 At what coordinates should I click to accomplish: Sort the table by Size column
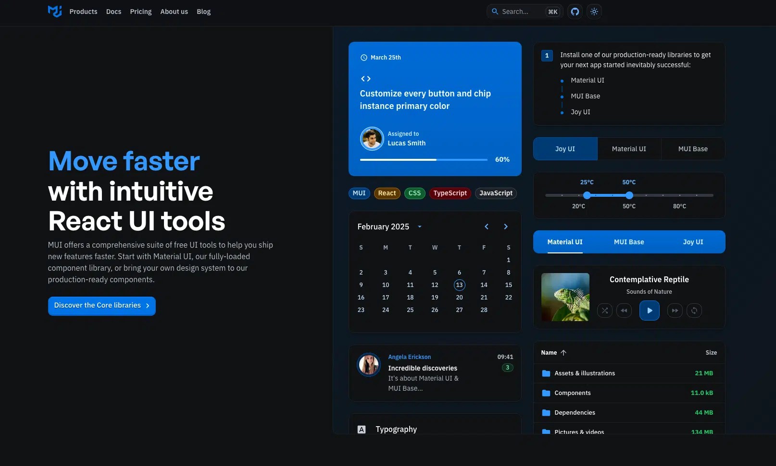(712, 353)
